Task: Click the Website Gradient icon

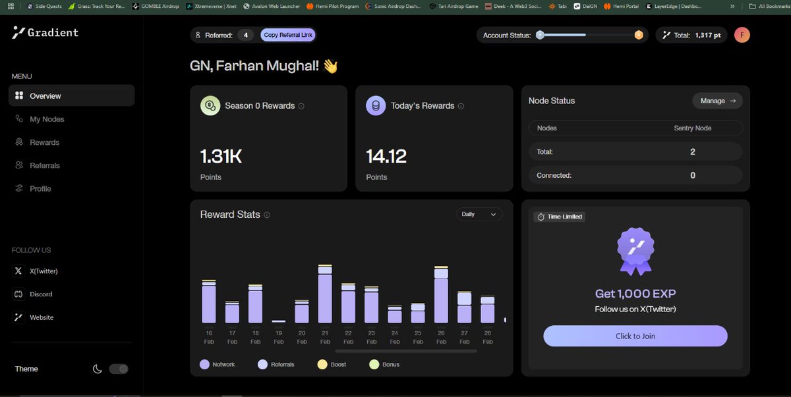Action: (x=18, y=317)
